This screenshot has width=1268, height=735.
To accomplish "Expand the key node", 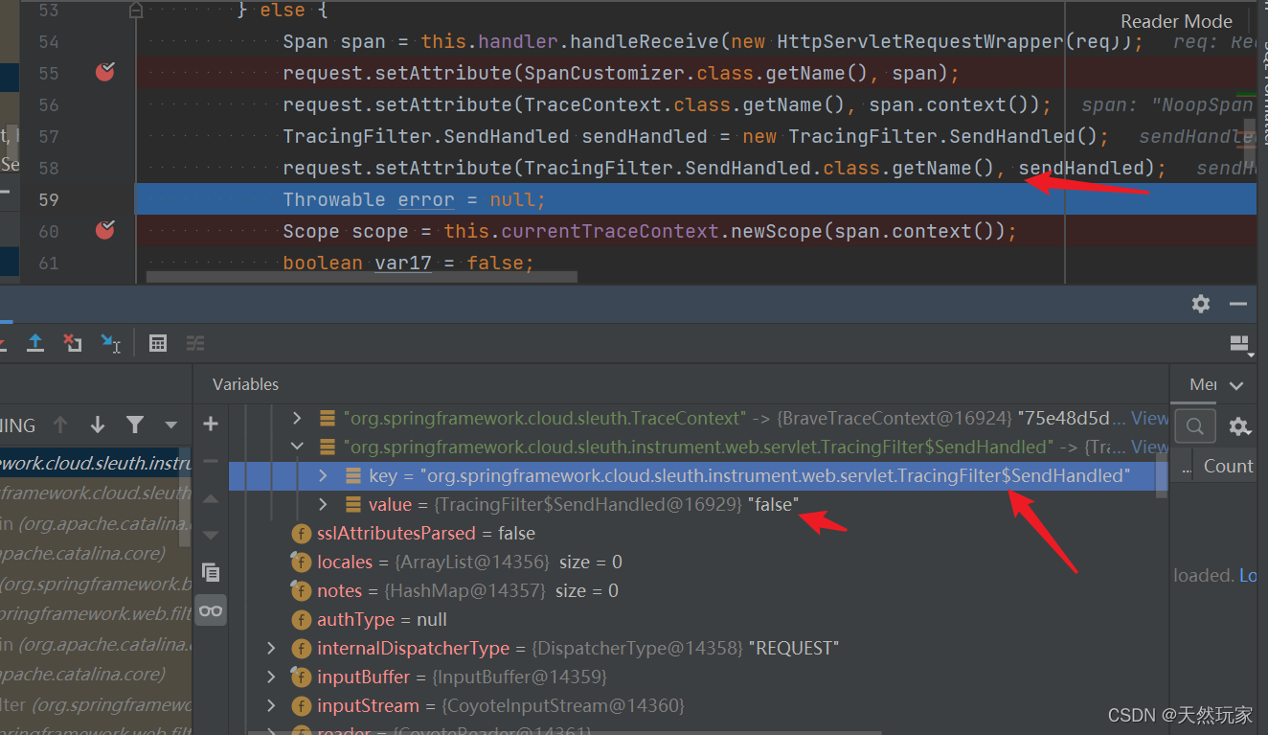I will [323, 475].
